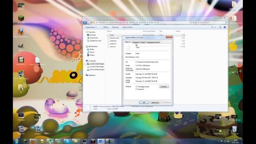Select Netzwerk in the navigation pane
Screen dimensions: 256x144
pos(92,75)
